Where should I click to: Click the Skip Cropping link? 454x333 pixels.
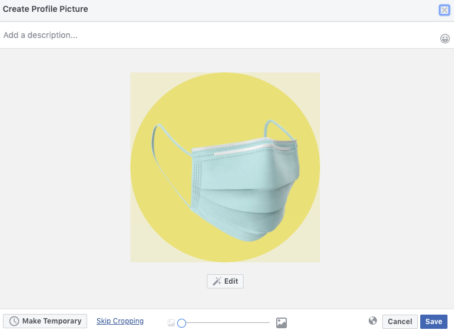[120, 321]
